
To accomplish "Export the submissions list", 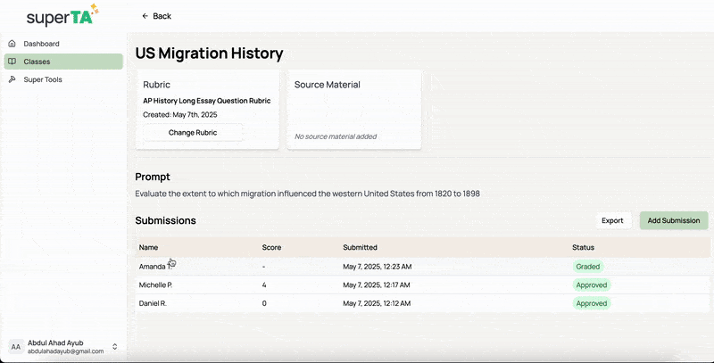I will (612, 220).
